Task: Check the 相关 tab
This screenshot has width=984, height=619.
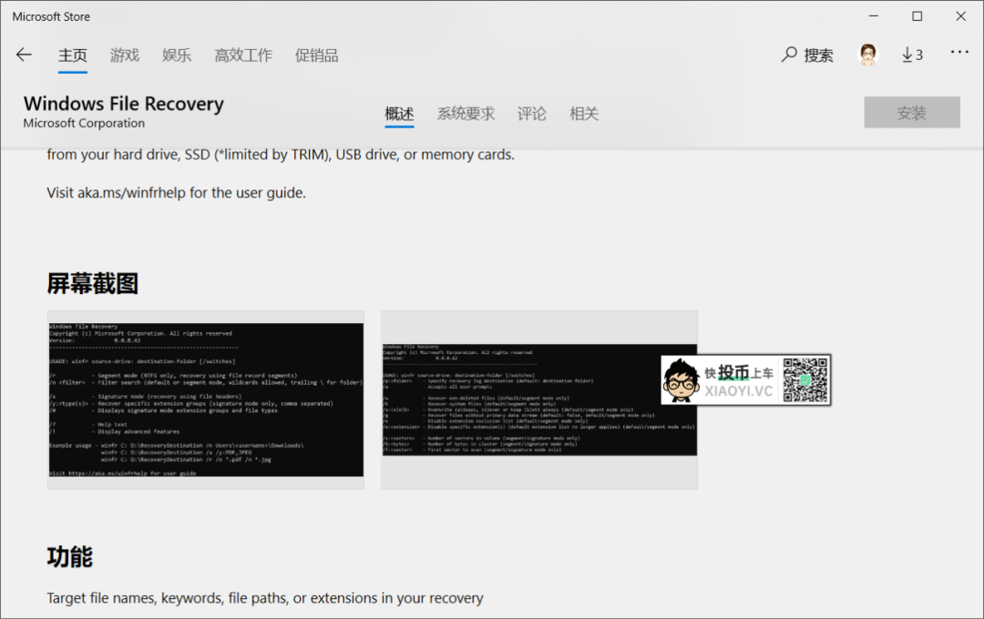Action: (584, 113)
